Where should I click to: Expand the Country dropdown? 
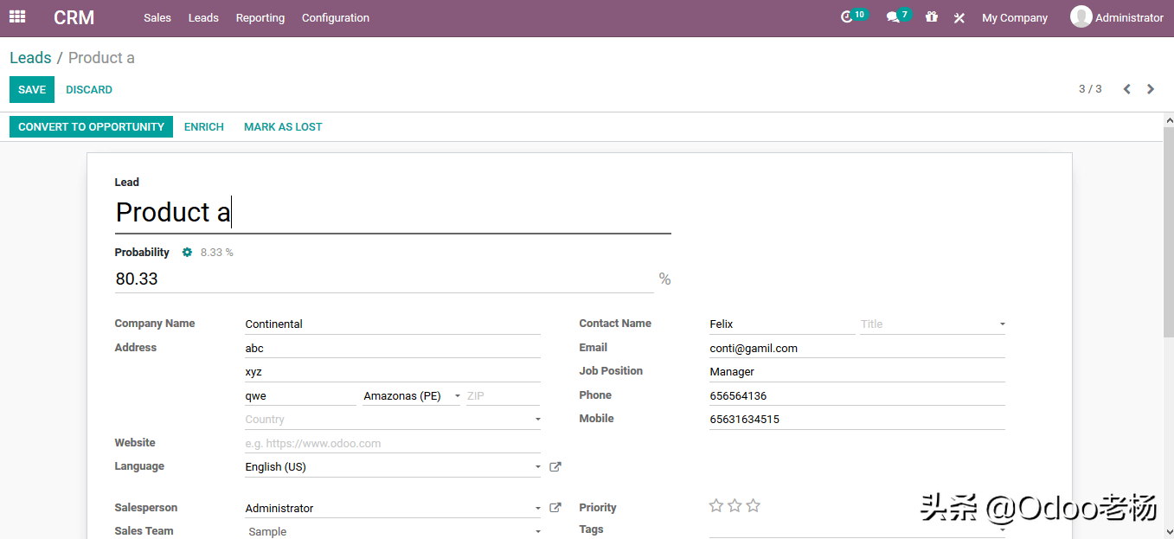click(x=537, y=418)
